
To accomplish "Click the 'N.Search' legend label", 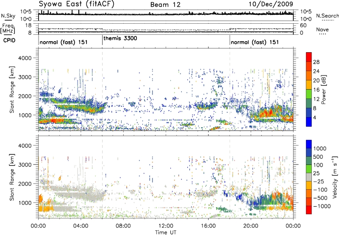I will (x=327, y=16).
